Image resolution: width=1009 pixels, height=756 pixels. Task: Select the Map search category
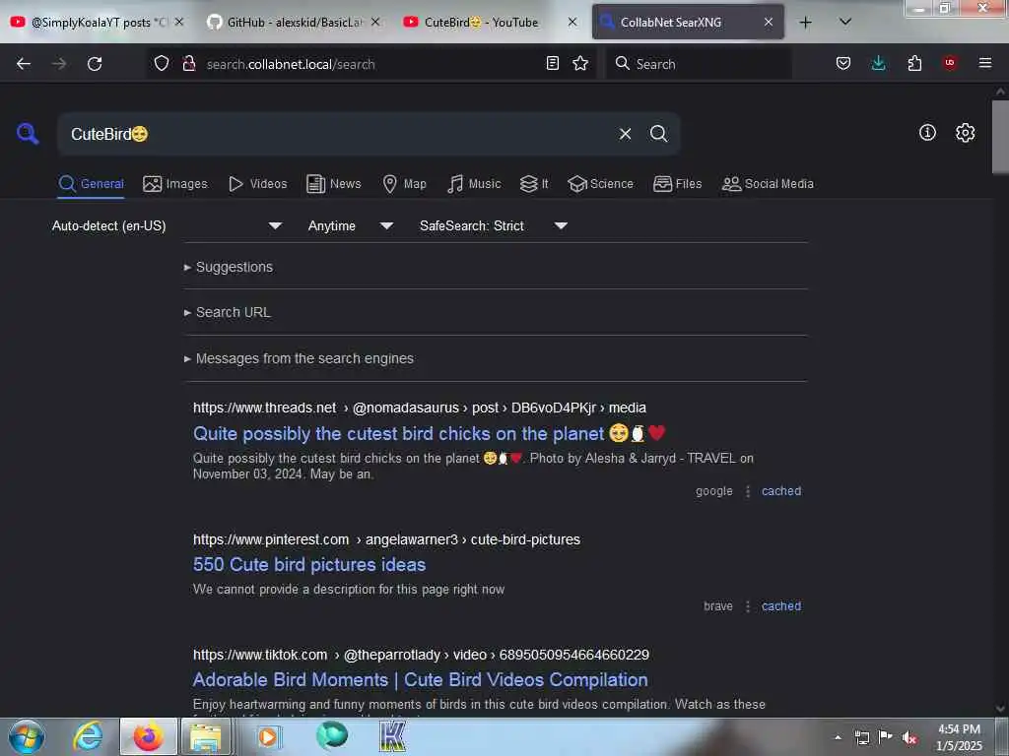404,184
